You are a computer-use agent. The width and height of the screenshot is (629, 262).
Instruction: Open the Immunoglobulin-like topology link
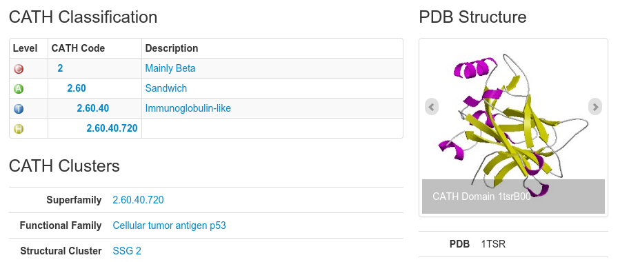tap(188, 108)
